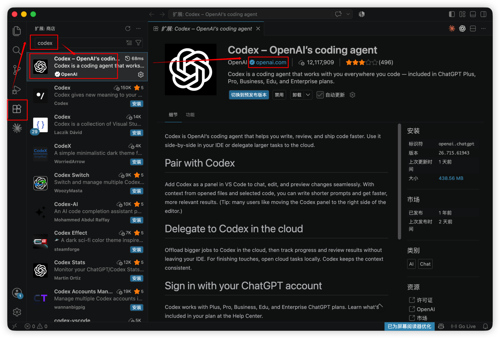
Task: Install Codex by Laczik Dávid
Action: [x=136, y=133]
